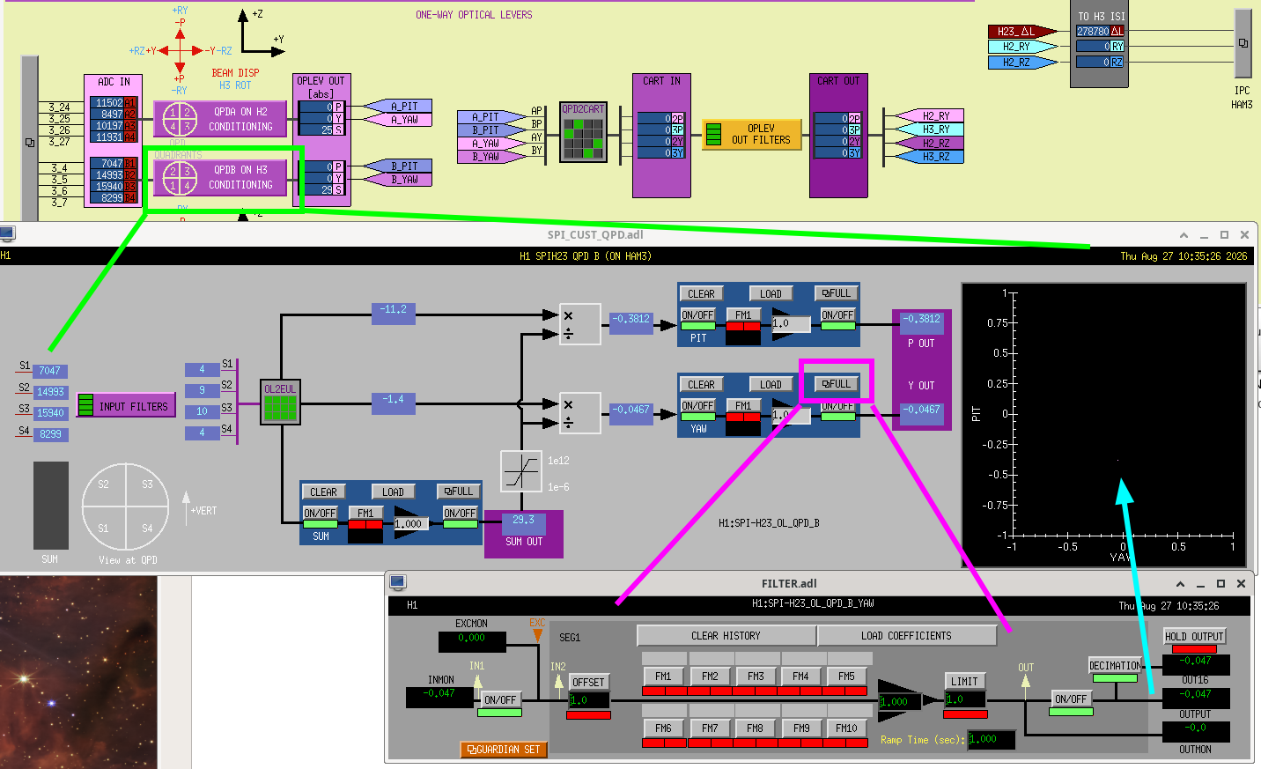The height and width of the screenshot is (769, 1261).
Task: Click LOAD in the SUM filter block
Action: pos(393,492)
